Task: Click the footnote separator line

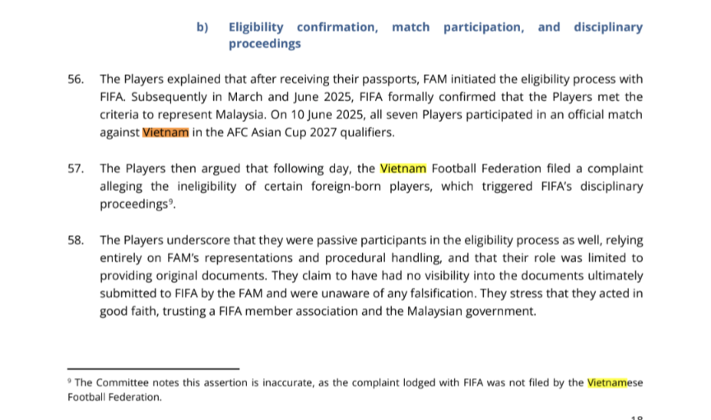Action: coord(153,368)
